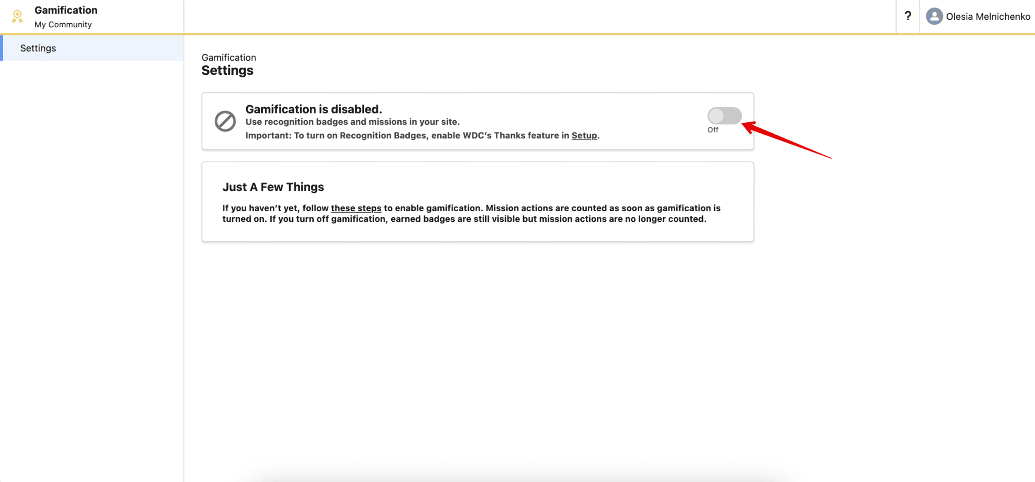Click the Gamification app title in header

pyautogui.click(x=66, y=10)
